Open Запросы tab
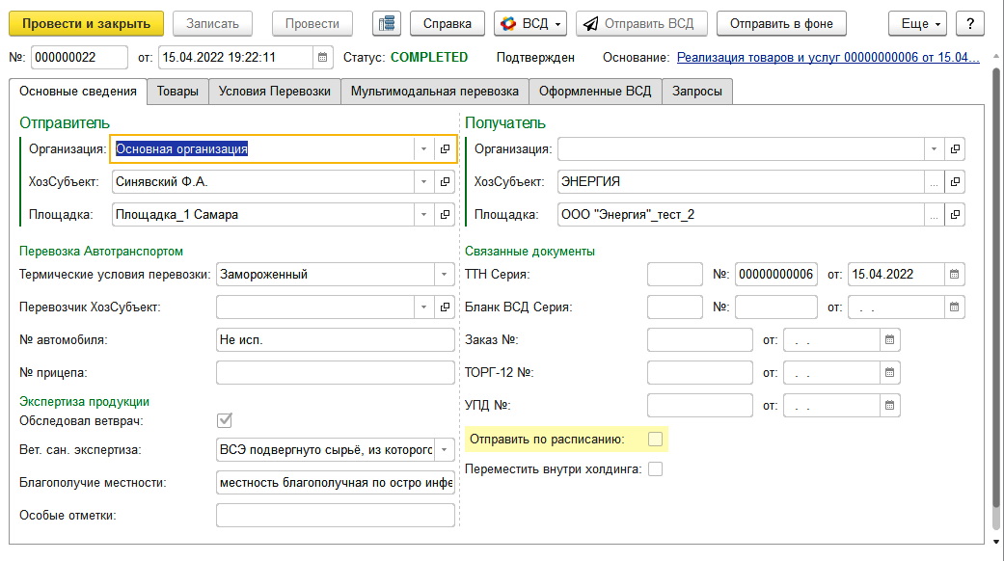 tap(697, 92)
